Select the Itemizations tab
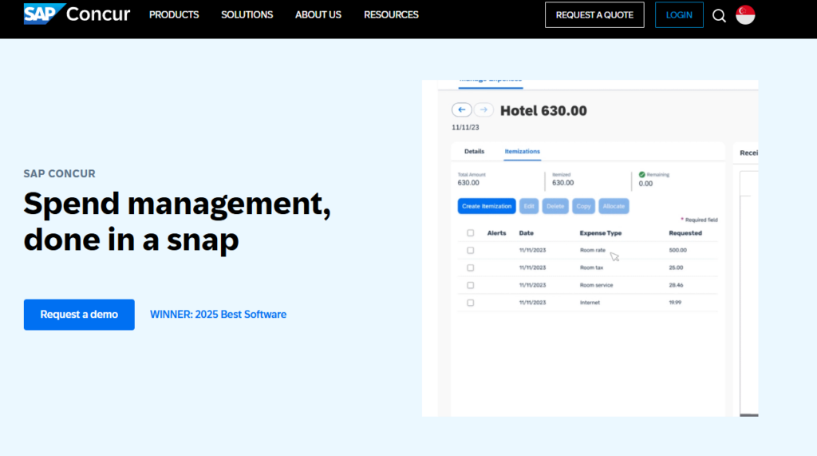The width and height of the screenshot is (817, 456). pyautogui.click(x=522, y=151)
